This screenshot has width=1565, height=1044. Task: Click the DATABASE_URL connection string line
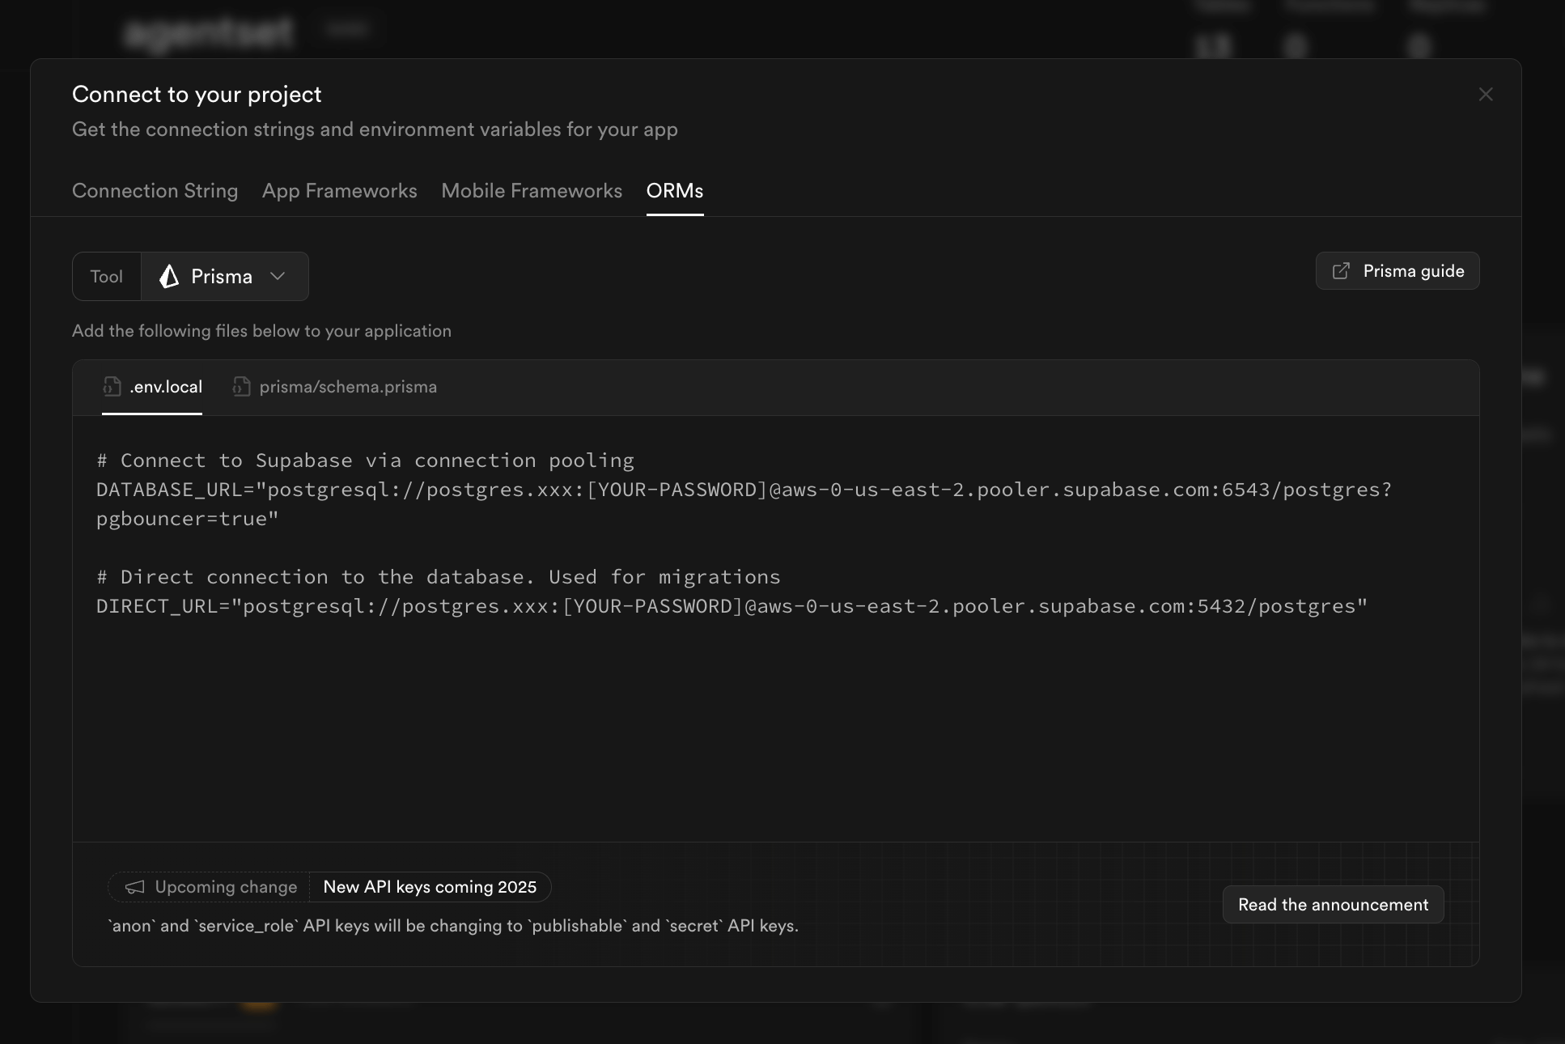[744, 490]
